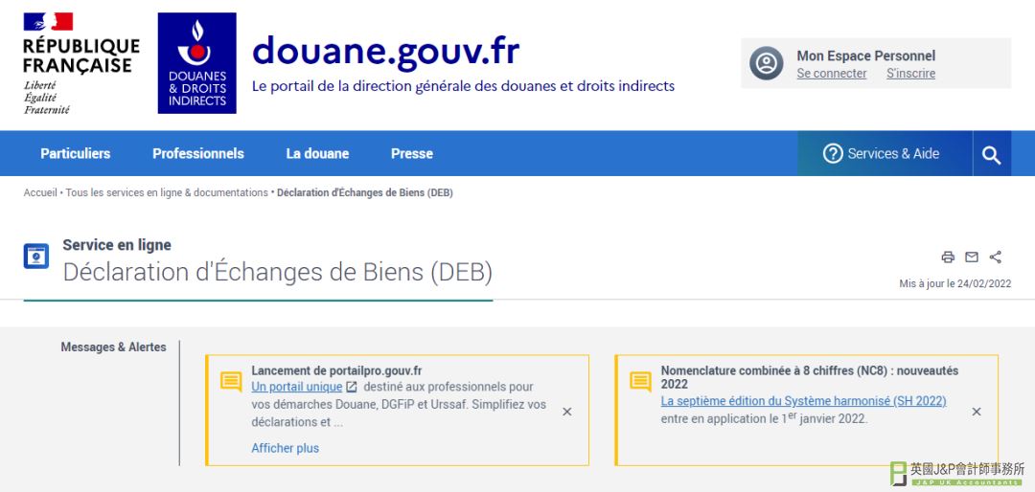Open the Presse menu
The height and width of the screenshot is (492, 1035).
412,154
